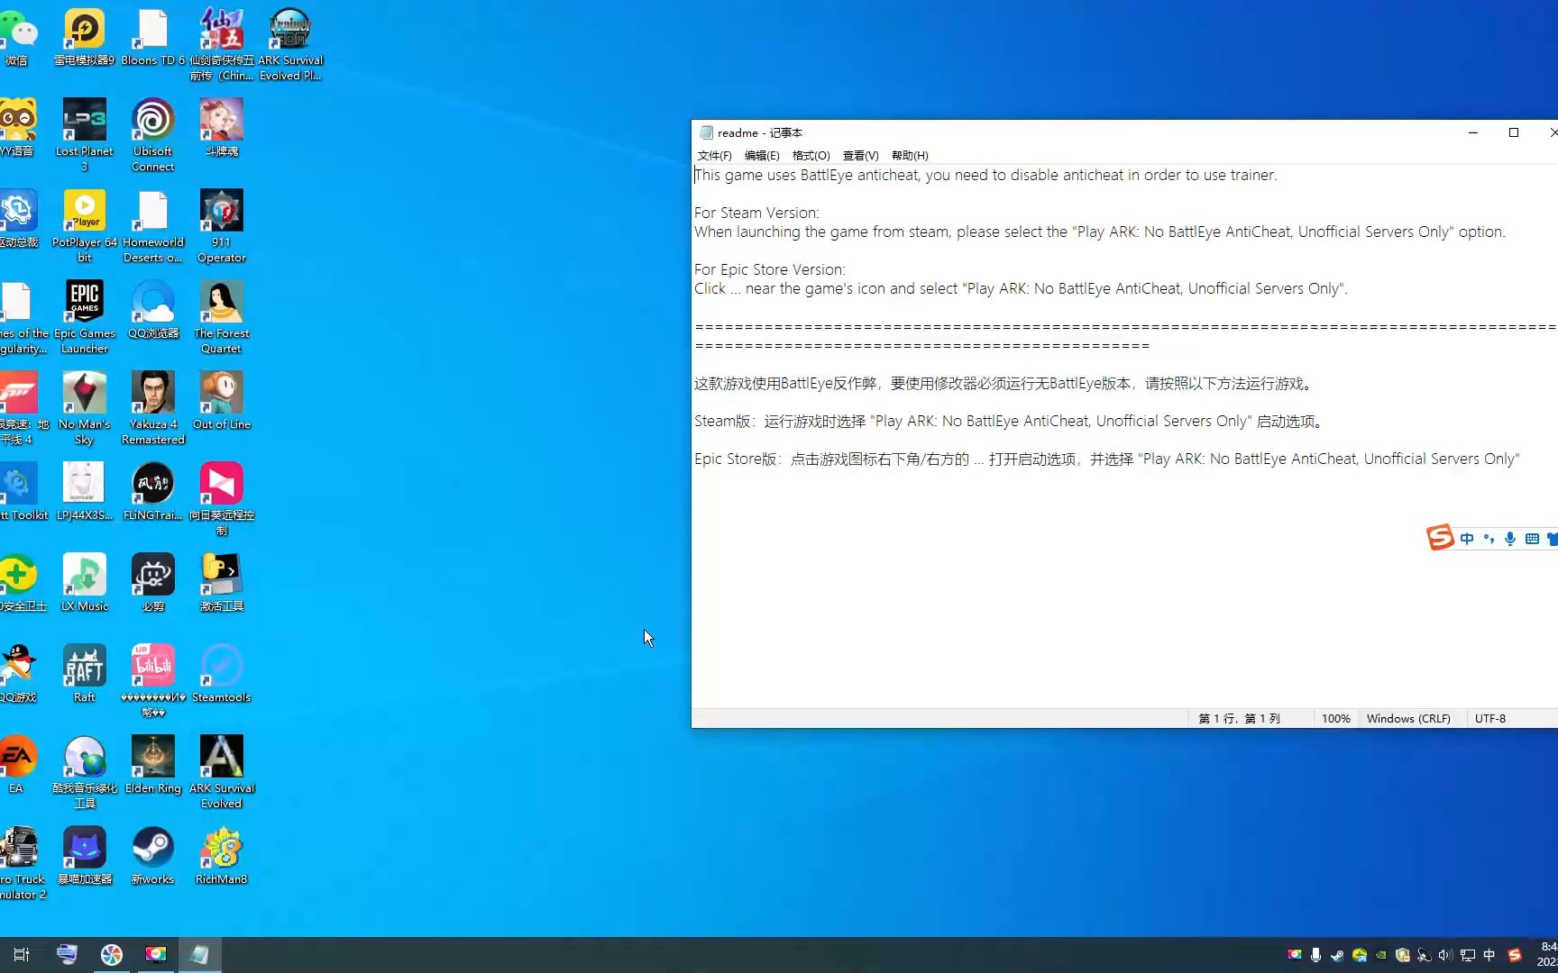Open the Epic Games Launcher icon
This screenshot has height=973, width=1558.
[84, 317]
